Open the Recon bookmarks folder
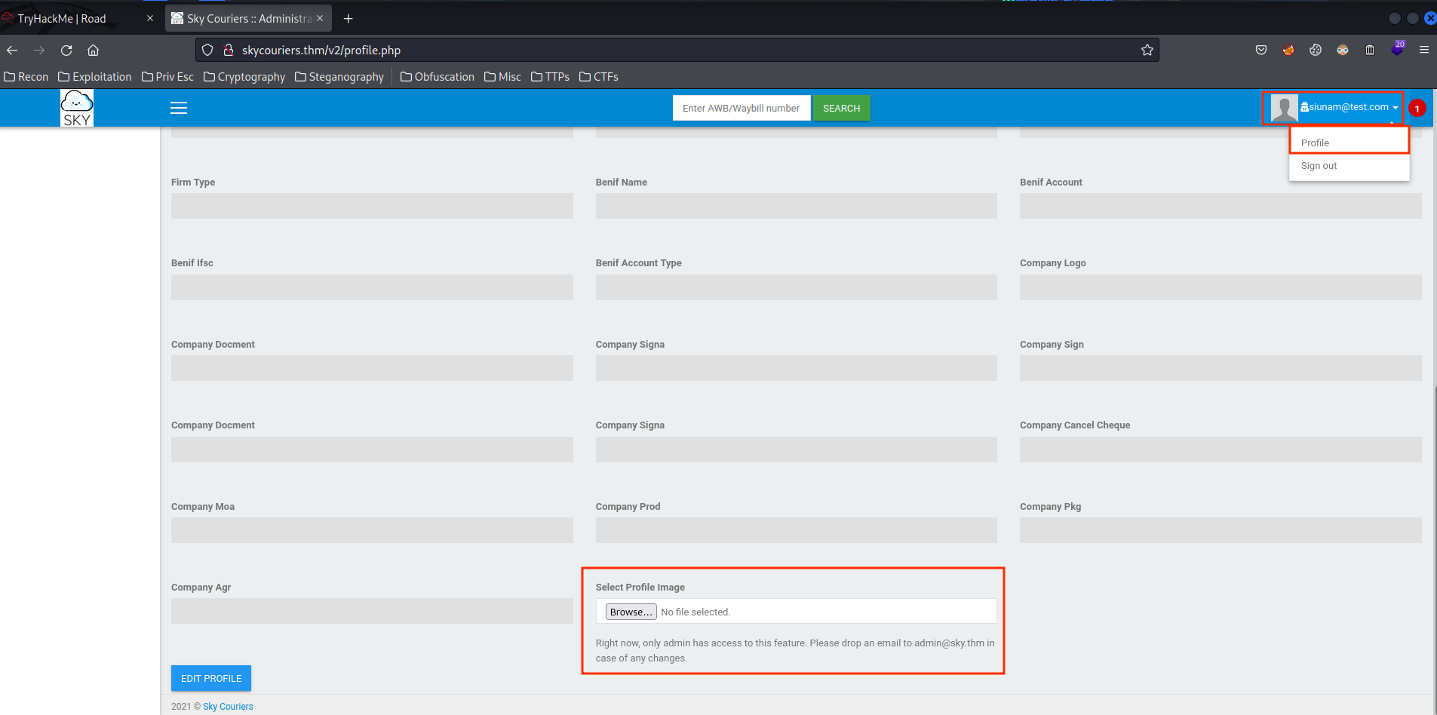 26,77
